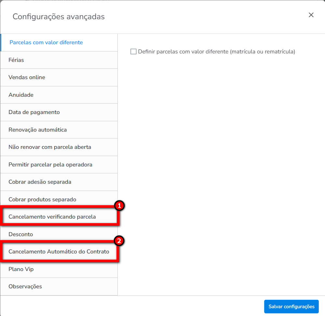Go to the Plano Vip tab
Image resolution: width=325 pixels, height=316 pixels.
tap(21, 269)
